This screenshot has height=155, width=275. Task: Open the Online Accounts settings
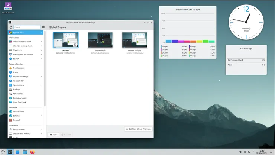tap(20, 98)
